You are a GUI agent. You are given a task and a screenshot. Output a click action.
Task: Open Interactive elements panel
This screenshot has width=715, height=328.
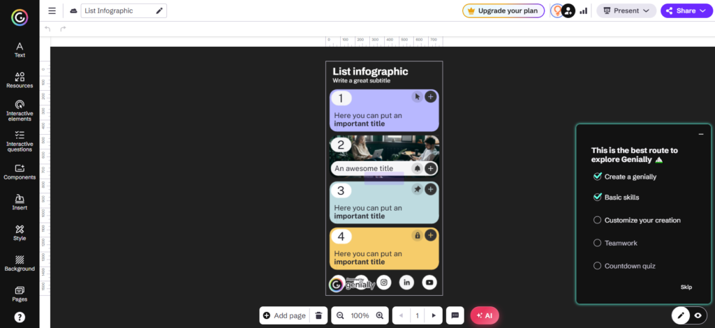pyautogui.click(x=20, y=111)
